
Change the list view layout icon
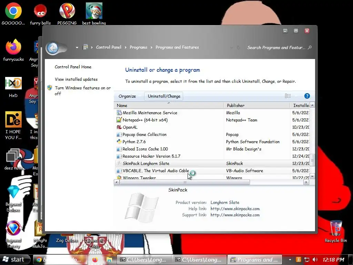[x=288, y=96]
